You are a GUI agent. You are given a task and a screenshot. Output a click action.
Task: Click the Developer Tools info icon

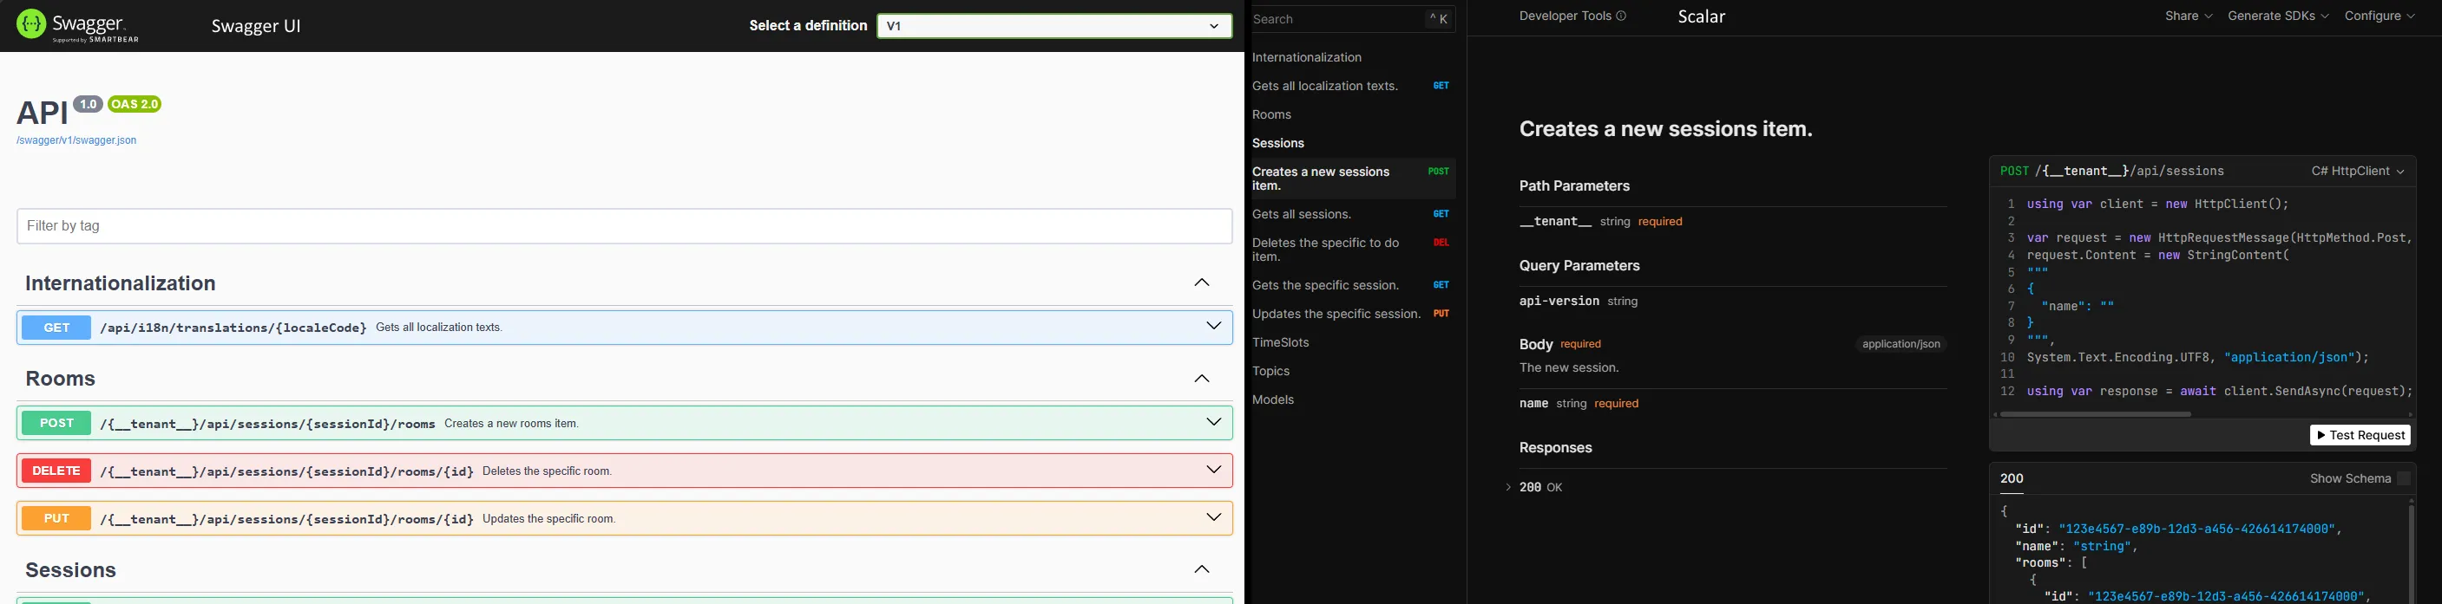[1621, 16]
